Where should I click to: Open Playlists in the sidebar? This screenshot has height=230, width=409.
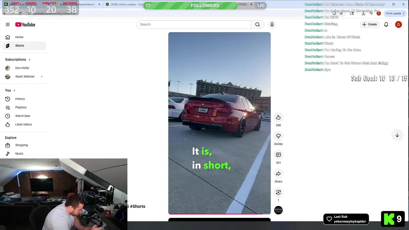click(24, 107)
